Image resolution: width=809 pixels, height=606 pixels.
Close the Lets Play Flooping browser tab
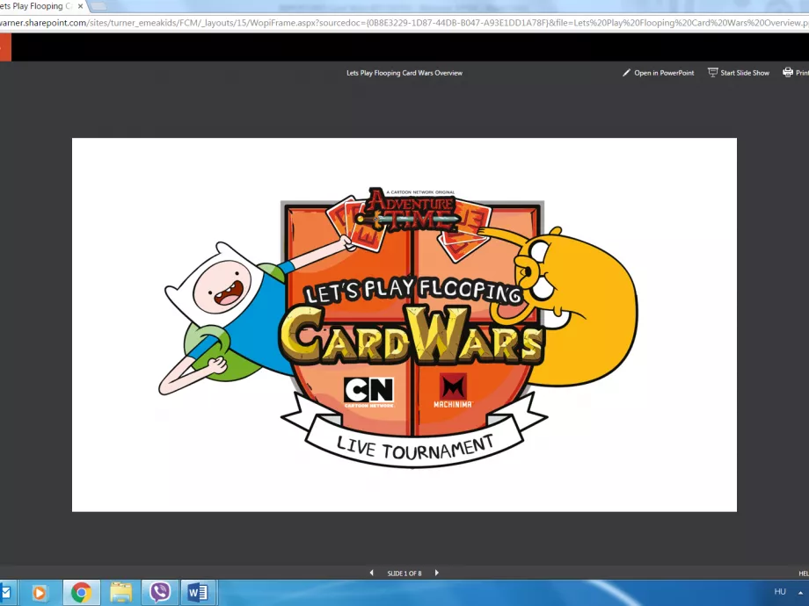pyautogui.click(x=80, y=6)
